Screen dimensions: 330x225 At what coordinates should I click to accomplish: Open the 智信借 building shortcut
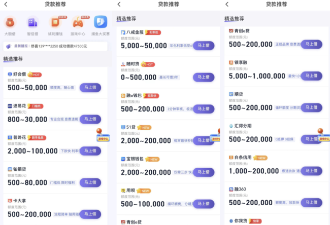click(32, 22)
